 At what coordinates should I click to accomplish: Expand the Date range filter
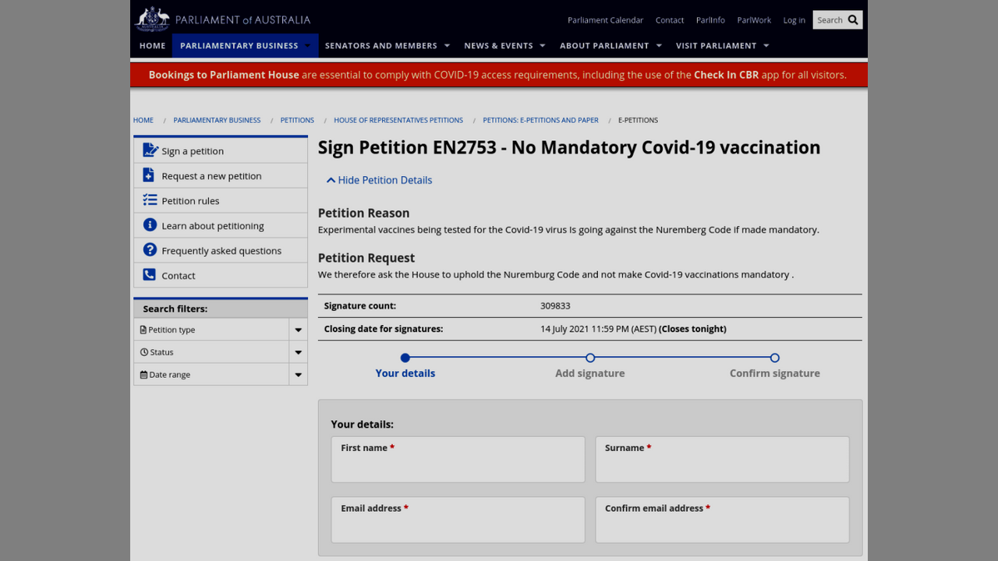tap(298, 376)
